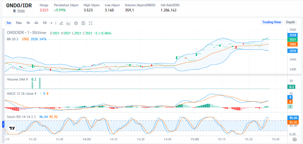Open chart settings gear icon

pos(76,23)
